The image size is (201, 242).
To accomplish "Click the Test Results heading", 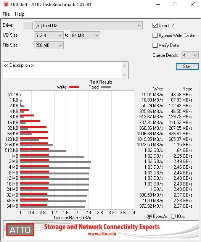I will pos(101,82).
